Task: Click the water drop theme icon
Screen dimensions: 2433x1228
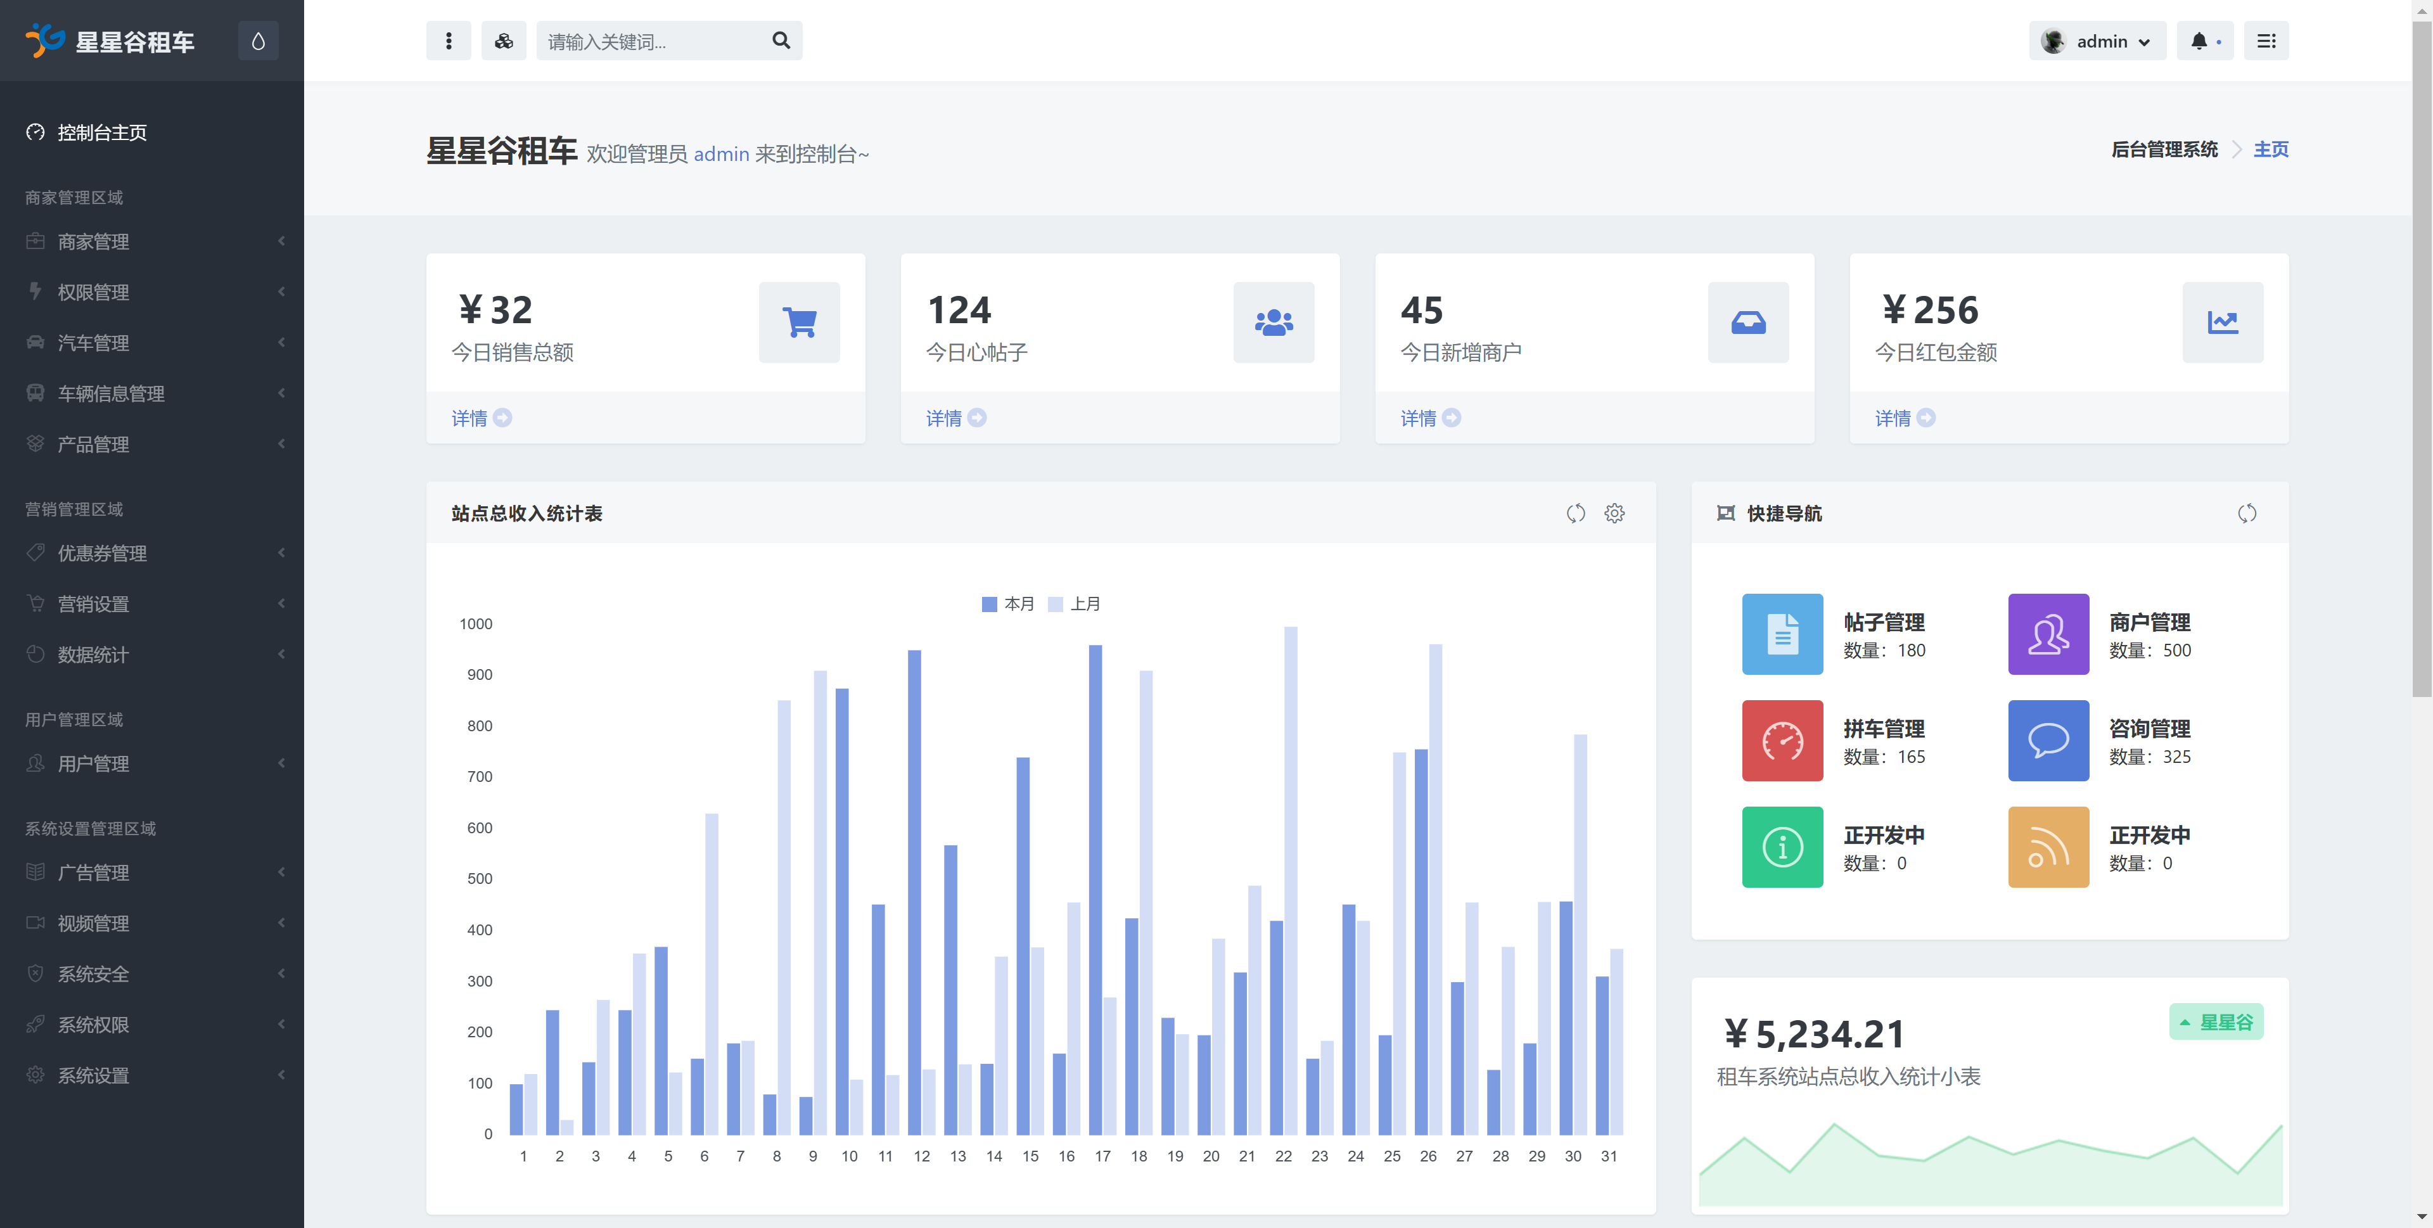Action: [258, 41]
